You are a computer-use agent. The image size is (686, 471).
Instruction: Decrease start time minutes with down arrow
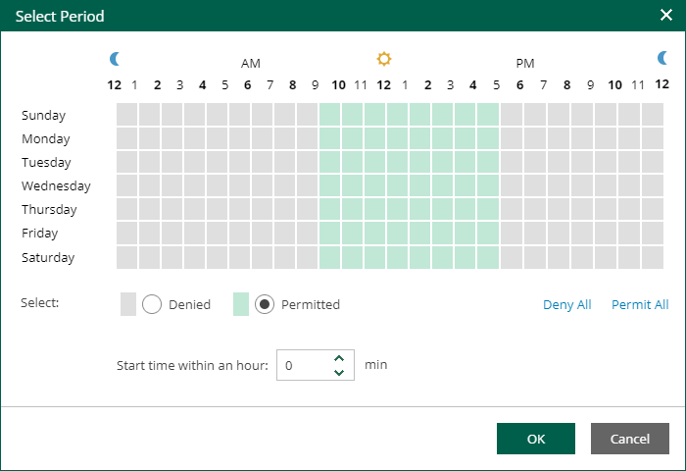[339, 372]
